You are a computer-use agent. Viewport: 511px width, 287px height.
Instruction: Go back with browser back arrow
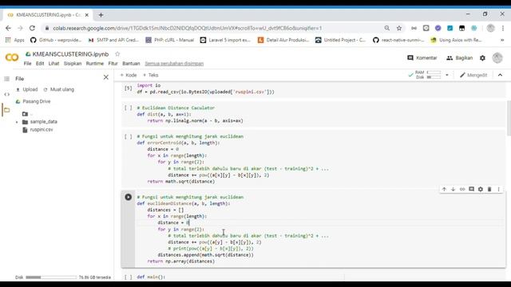click(8, 29)
